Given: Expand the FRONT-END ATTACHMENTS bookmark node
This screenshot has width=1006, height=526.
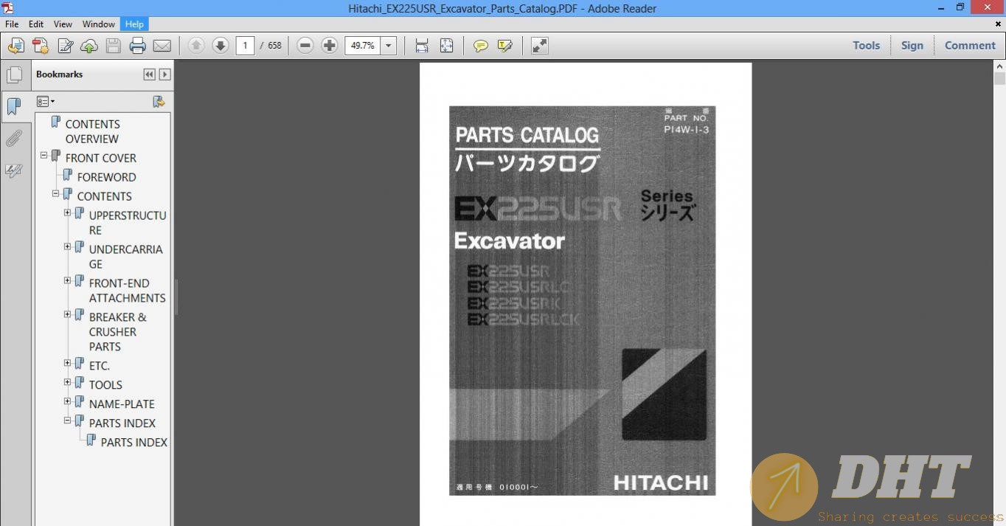Looking at the screenshot, I should coord(68,281).
